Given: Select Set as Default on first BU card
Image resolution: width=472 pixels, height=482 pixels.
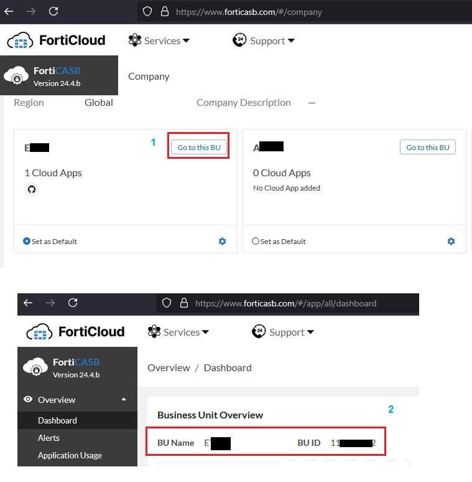Looking at the screenshot, I should (27, 241).
